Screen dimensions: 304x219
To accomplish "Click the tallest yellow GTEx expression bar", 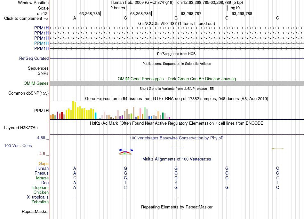I will click(x=73, y=110).
